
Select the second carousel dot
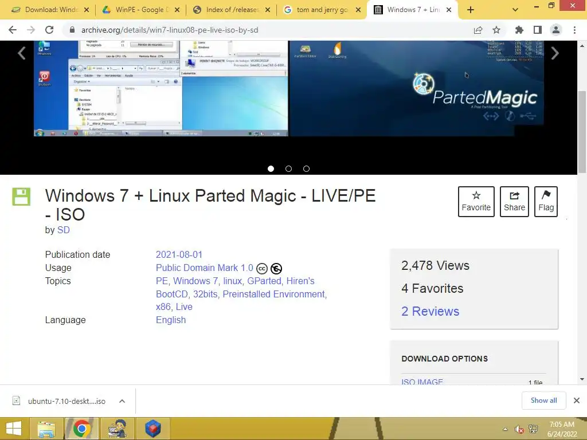pos(288,169)
